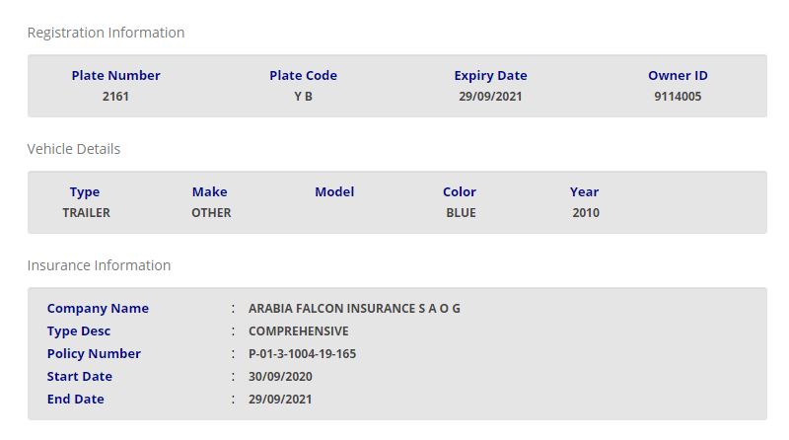Screen dimensions: 789x440
Task: Click the Insurance Information heading
Action: [99, 265]
